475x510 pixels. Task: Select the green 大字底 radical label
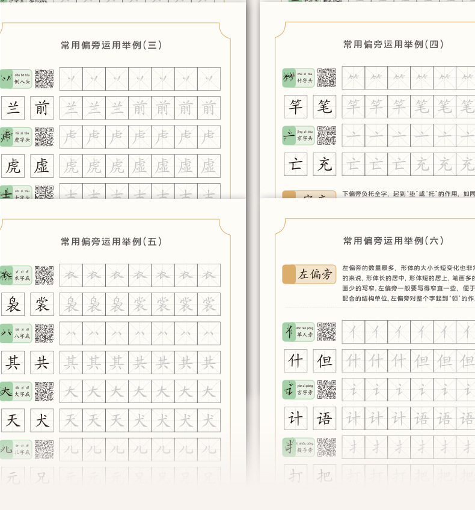click(16, 391)
